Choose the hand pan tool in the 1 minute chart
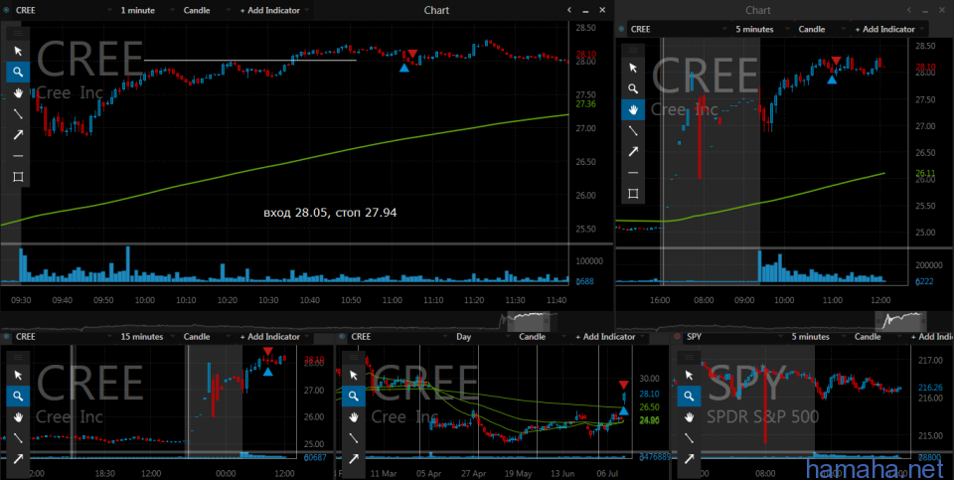This screenshot has height=480, width=954. pyautogui.click(x=18, y=93)
